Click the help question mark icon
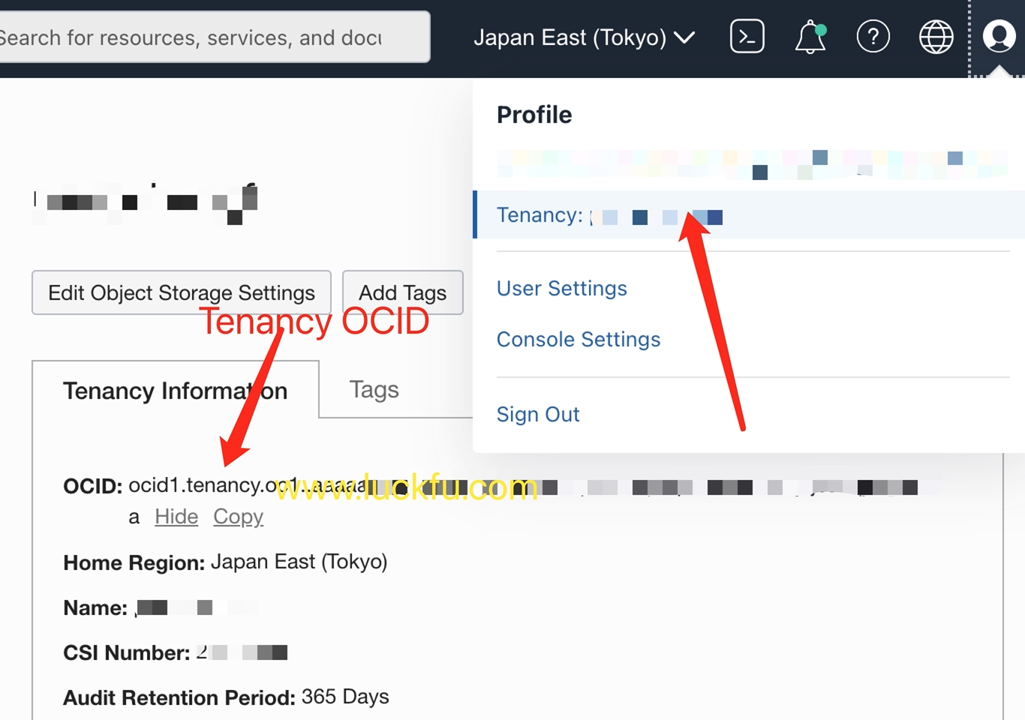This screenshot has width=1025, height=720. pos(873,37)
